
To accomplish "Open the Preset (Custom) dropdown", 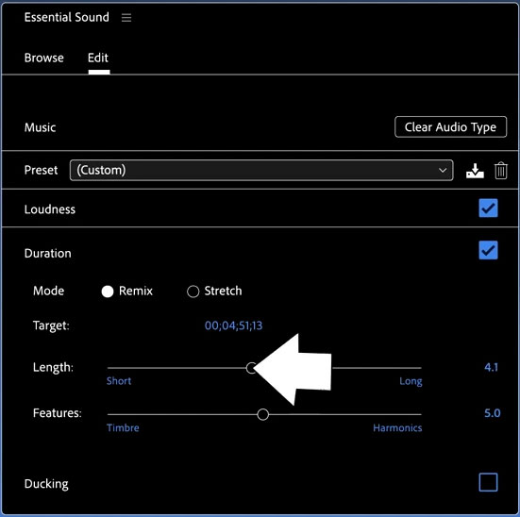I will click(x=261, y=170).
